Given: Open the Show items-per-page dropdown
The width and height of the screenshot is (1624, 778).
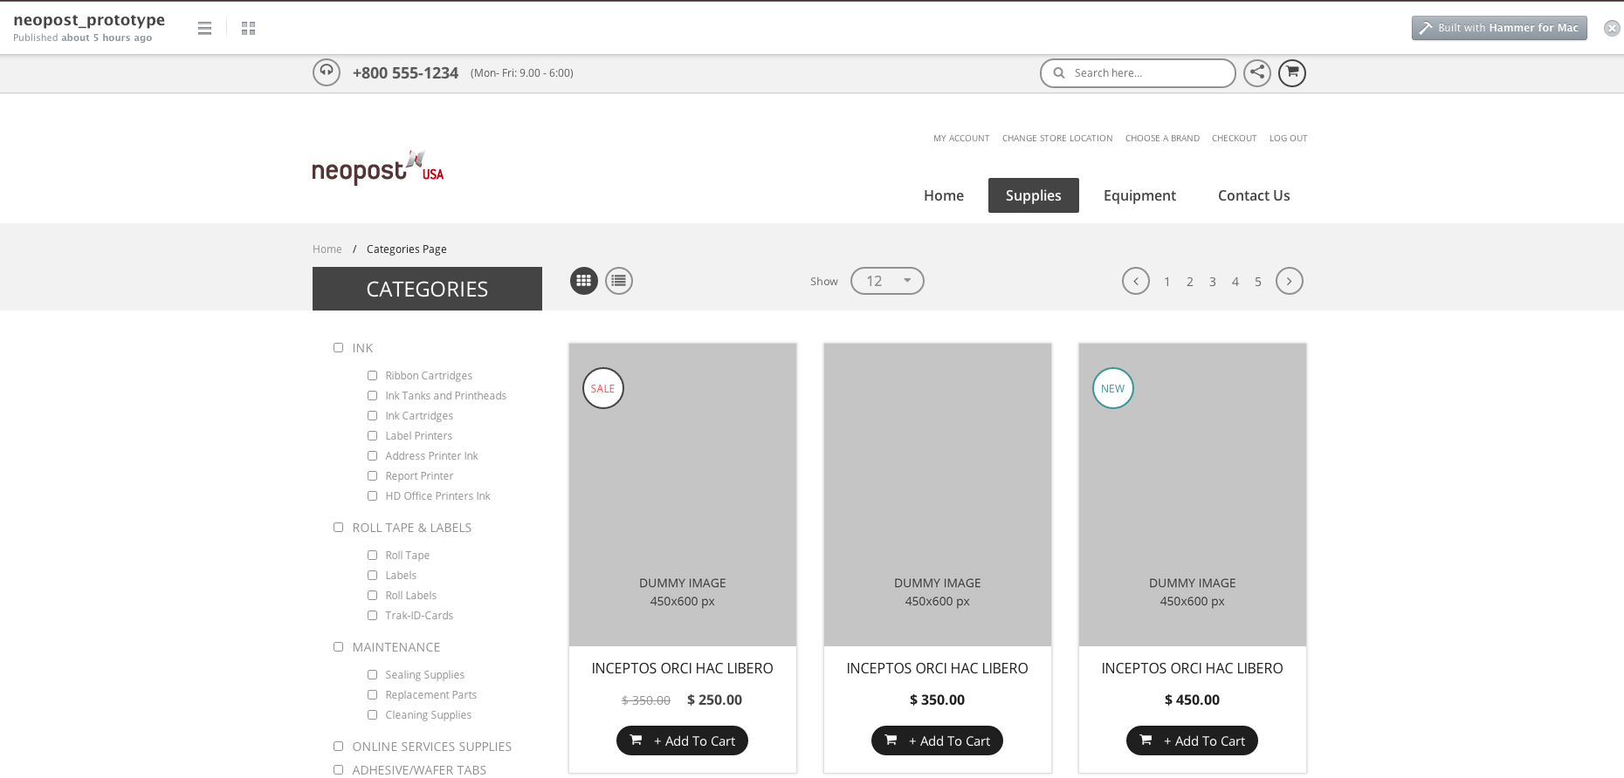Looking at the screenshot, I should point(887,281).
